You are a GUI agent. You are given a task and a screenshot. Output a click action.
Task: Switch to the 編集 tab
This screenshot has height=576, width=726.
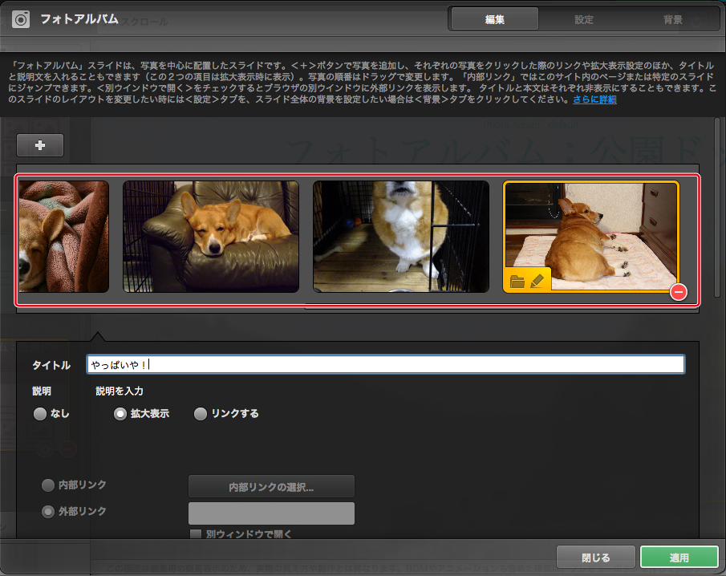pos(494,19)
